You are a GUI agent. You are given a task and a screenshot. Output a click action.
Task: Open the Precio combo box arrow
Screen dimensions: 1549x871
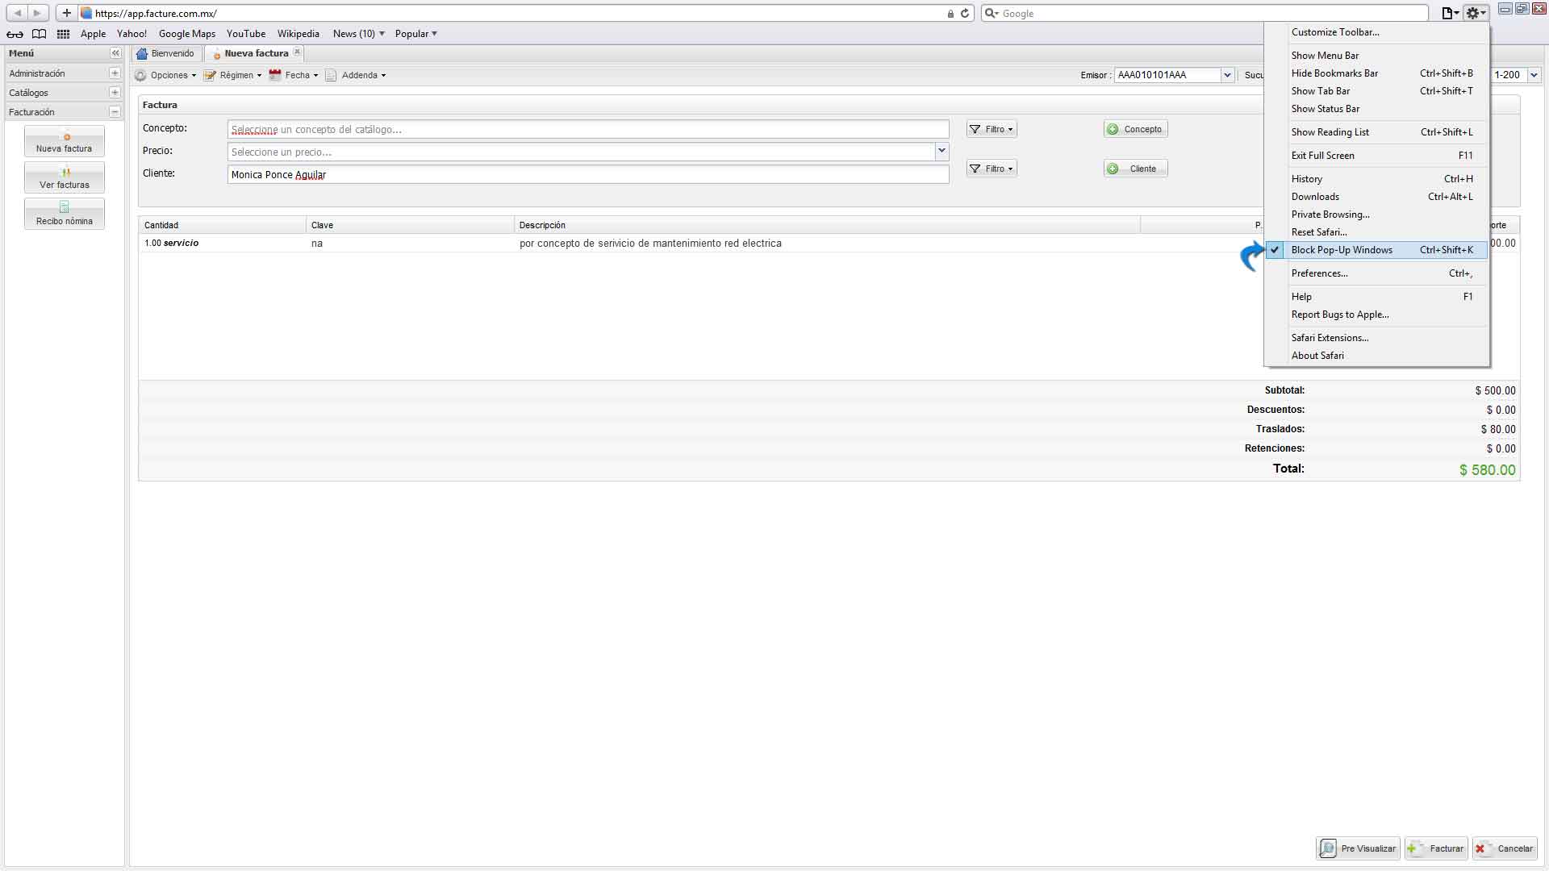tap(942, 151)
